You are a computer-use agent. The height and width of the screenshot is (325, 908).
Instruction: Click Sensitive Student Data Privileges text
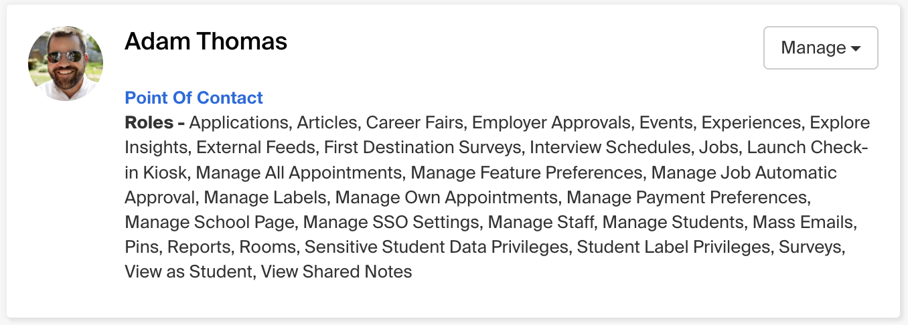tap(436, 247)
